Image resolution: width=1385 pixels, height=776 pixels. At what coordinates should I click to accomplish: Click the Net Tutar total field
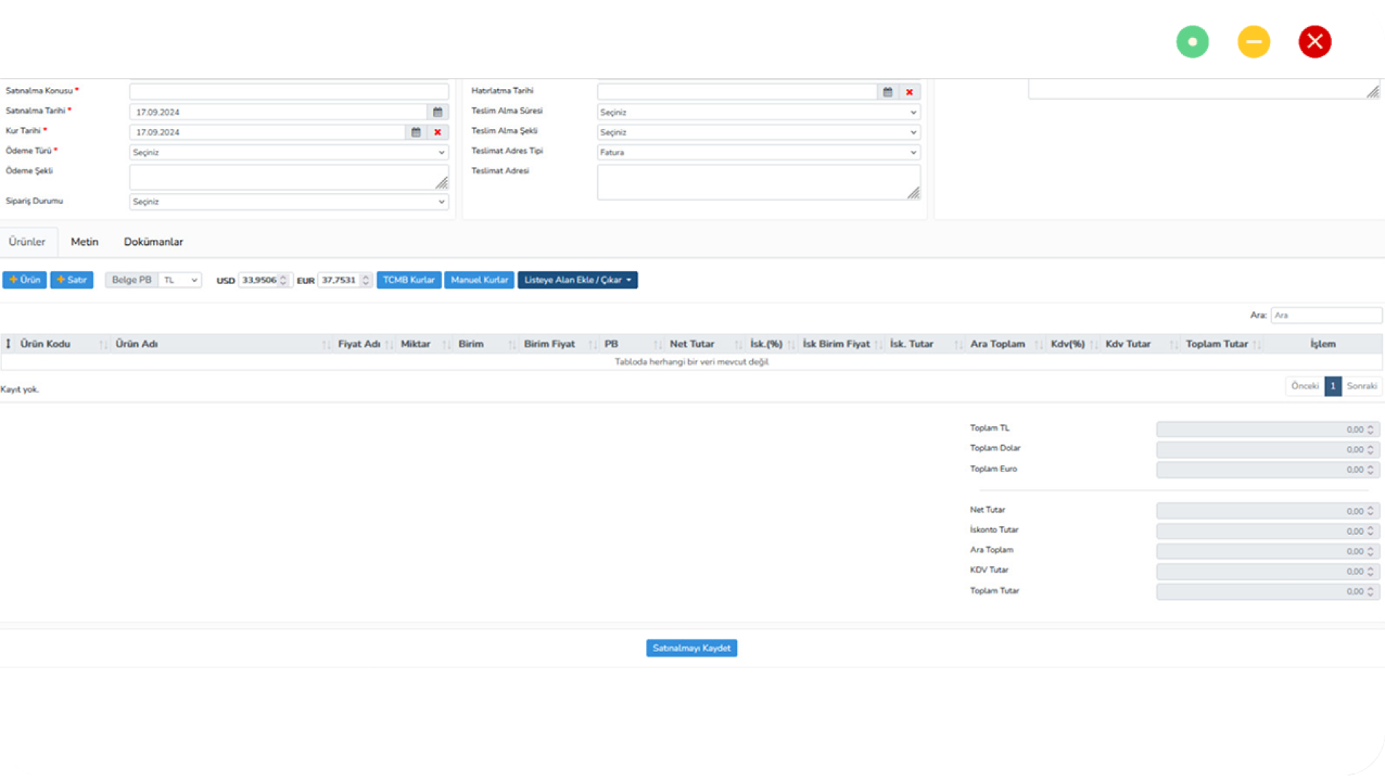1267,511
